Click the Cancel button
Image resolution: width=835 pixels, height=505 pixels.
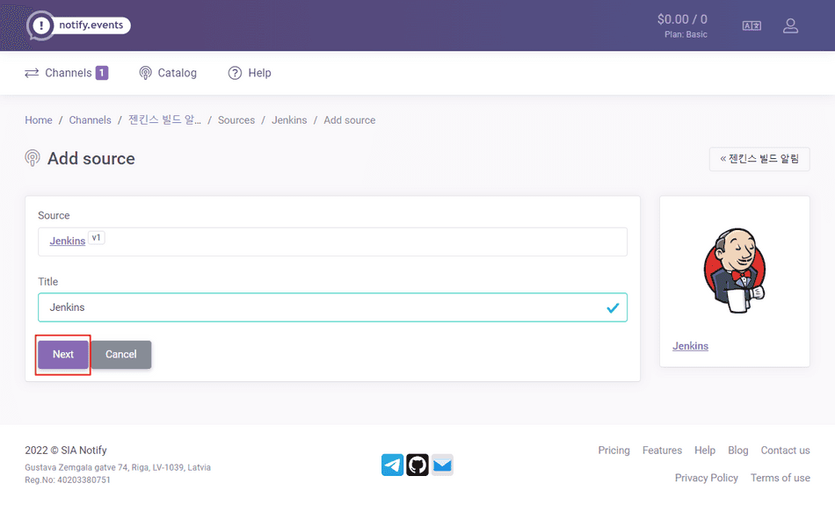(x=121, y=355)
